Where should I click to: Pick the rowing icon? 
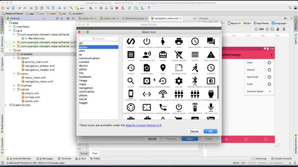pyautogui.click(x=195, y=68)
